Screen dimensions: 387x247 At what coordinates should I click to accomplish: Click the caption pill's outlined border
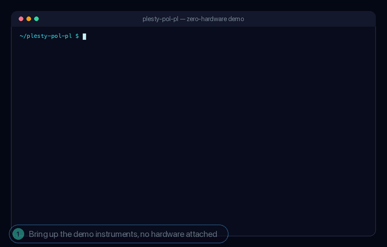pos(119,225)
